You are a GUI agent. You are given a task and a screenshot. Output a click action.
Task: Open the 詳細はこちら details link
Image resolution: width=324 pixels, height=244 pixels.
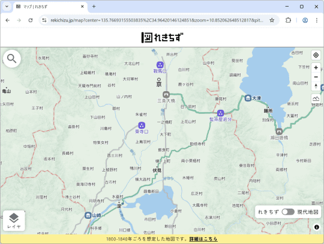[203, 239]
